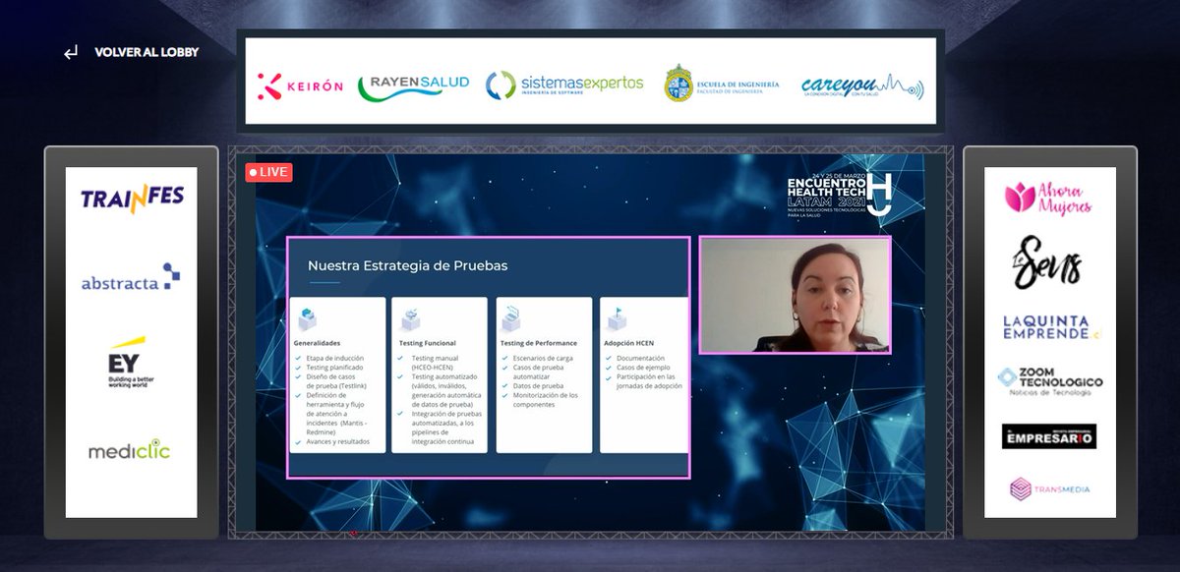Screen dimensions: 1180x572
Task: Open the Trainfes sponsor logo
Action: click(132, 199)
